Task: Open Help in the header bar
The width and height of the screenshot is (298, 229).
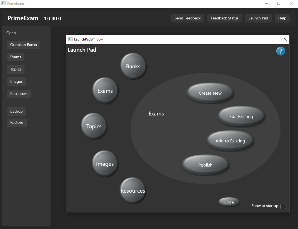Action: (282, 18)
